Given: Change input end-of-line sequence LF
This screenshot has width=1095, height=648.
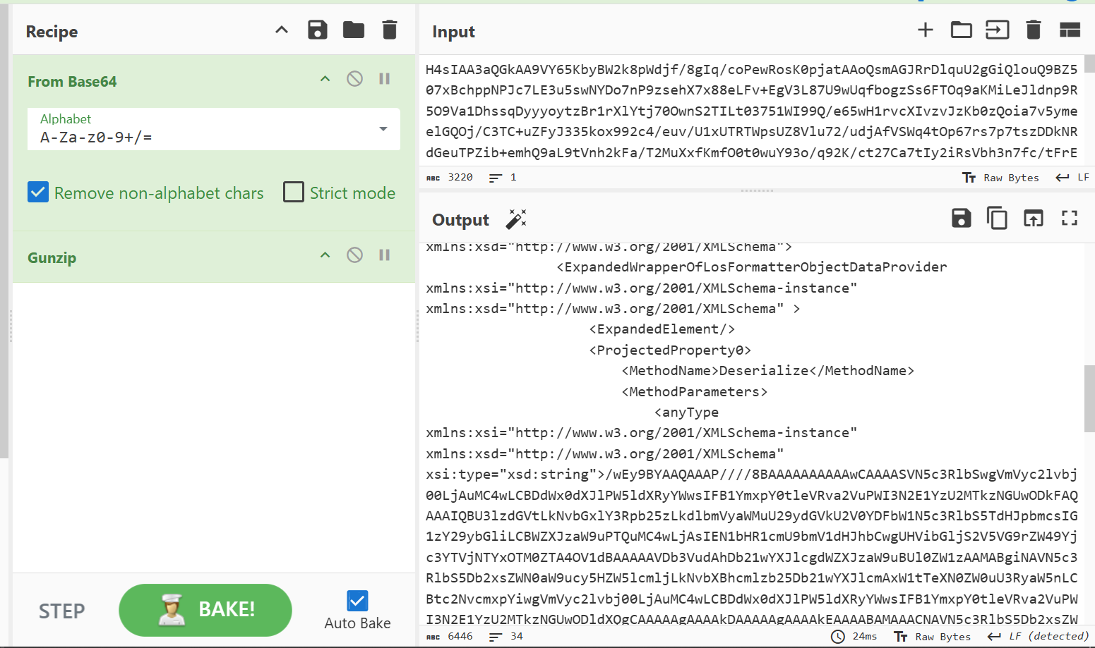Looking at the screenshot, I should point(1072,178).
